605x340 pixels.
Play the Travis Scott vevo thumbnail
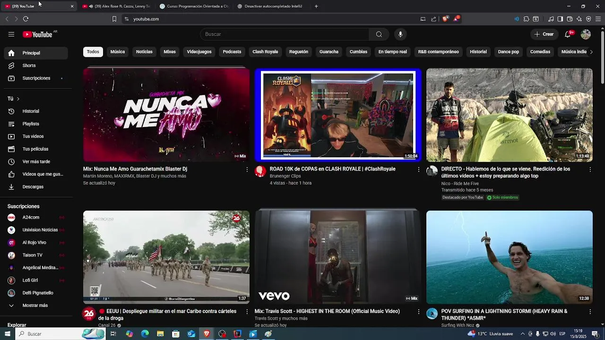338,257
